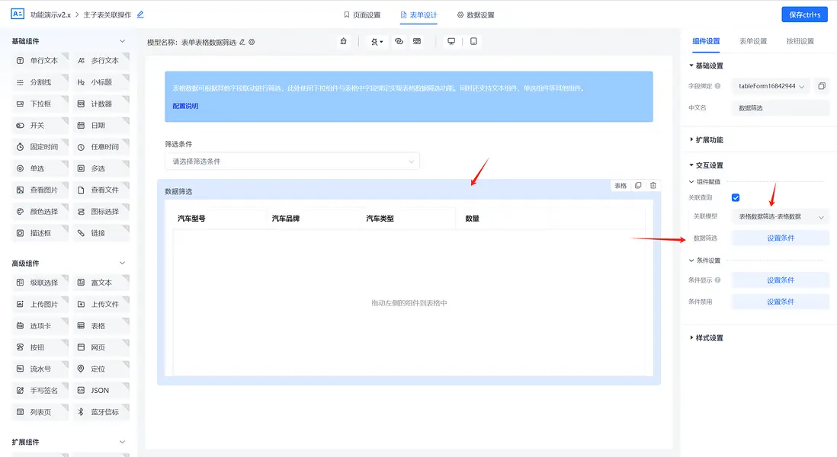
Task: Switch to mobile preview device icon
Action: 473,41
